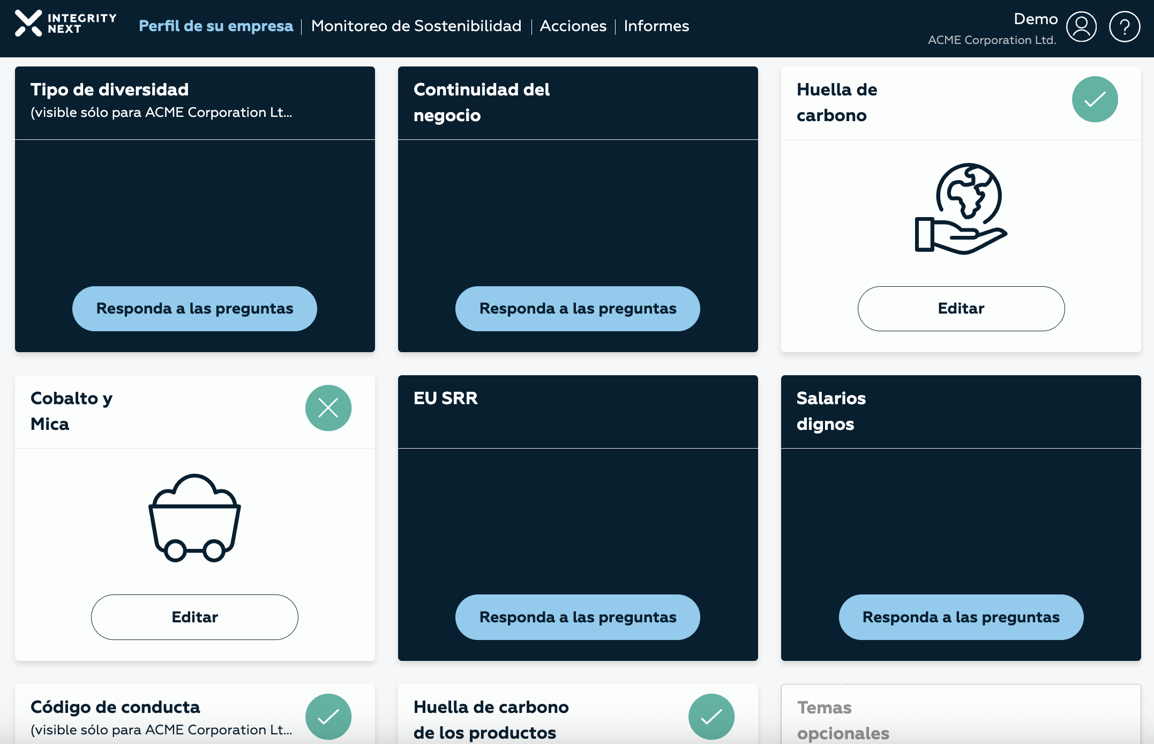Edit the Cobalto y Mica assessment

[194, 617]
